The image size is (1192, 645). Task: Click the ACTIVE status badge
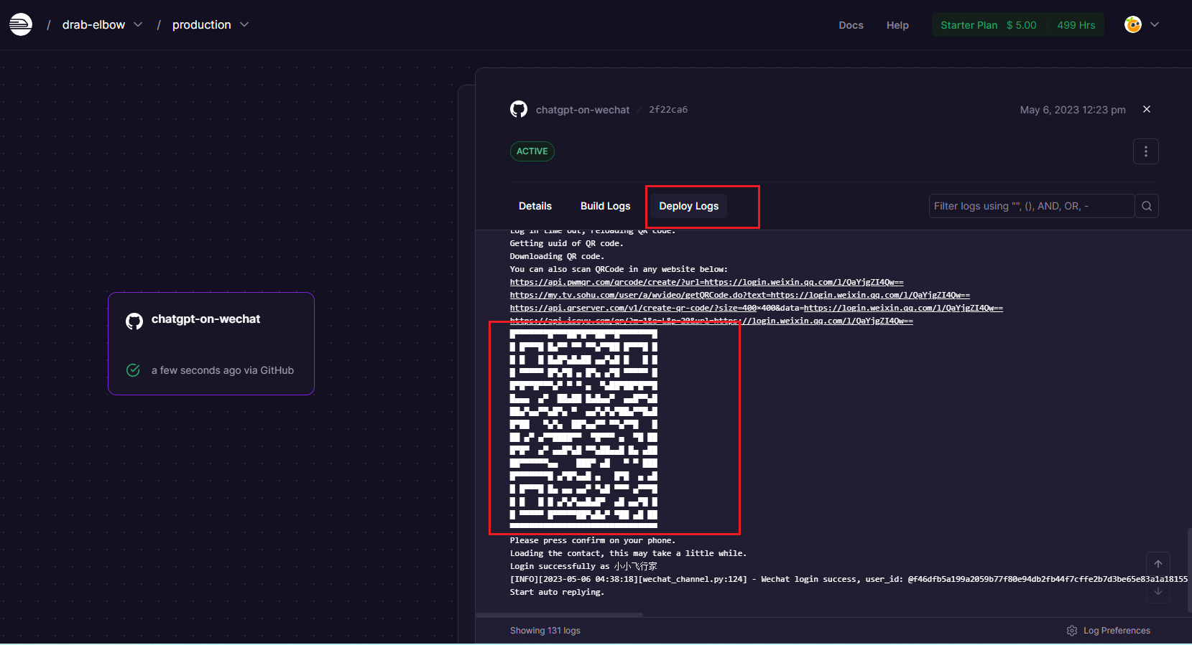click(532, 151)
